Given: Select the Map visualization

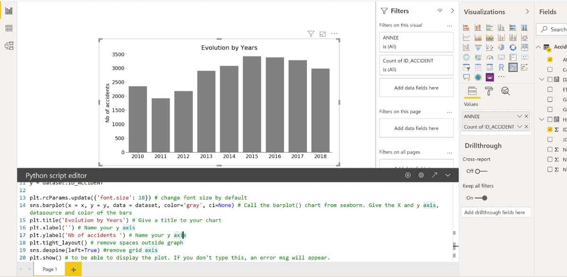Looking at the screenshot, I should [x=466, y=57].
